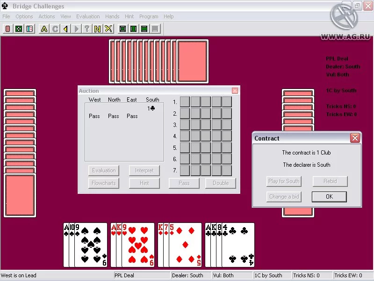Click the yellow 'A' toolbar icon
The width and height of the screenshot is (374, 281).
44,29
